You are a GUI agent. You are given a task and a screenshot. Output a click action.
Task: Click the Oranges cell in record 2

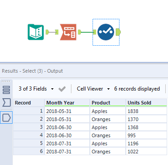point(108,119)
